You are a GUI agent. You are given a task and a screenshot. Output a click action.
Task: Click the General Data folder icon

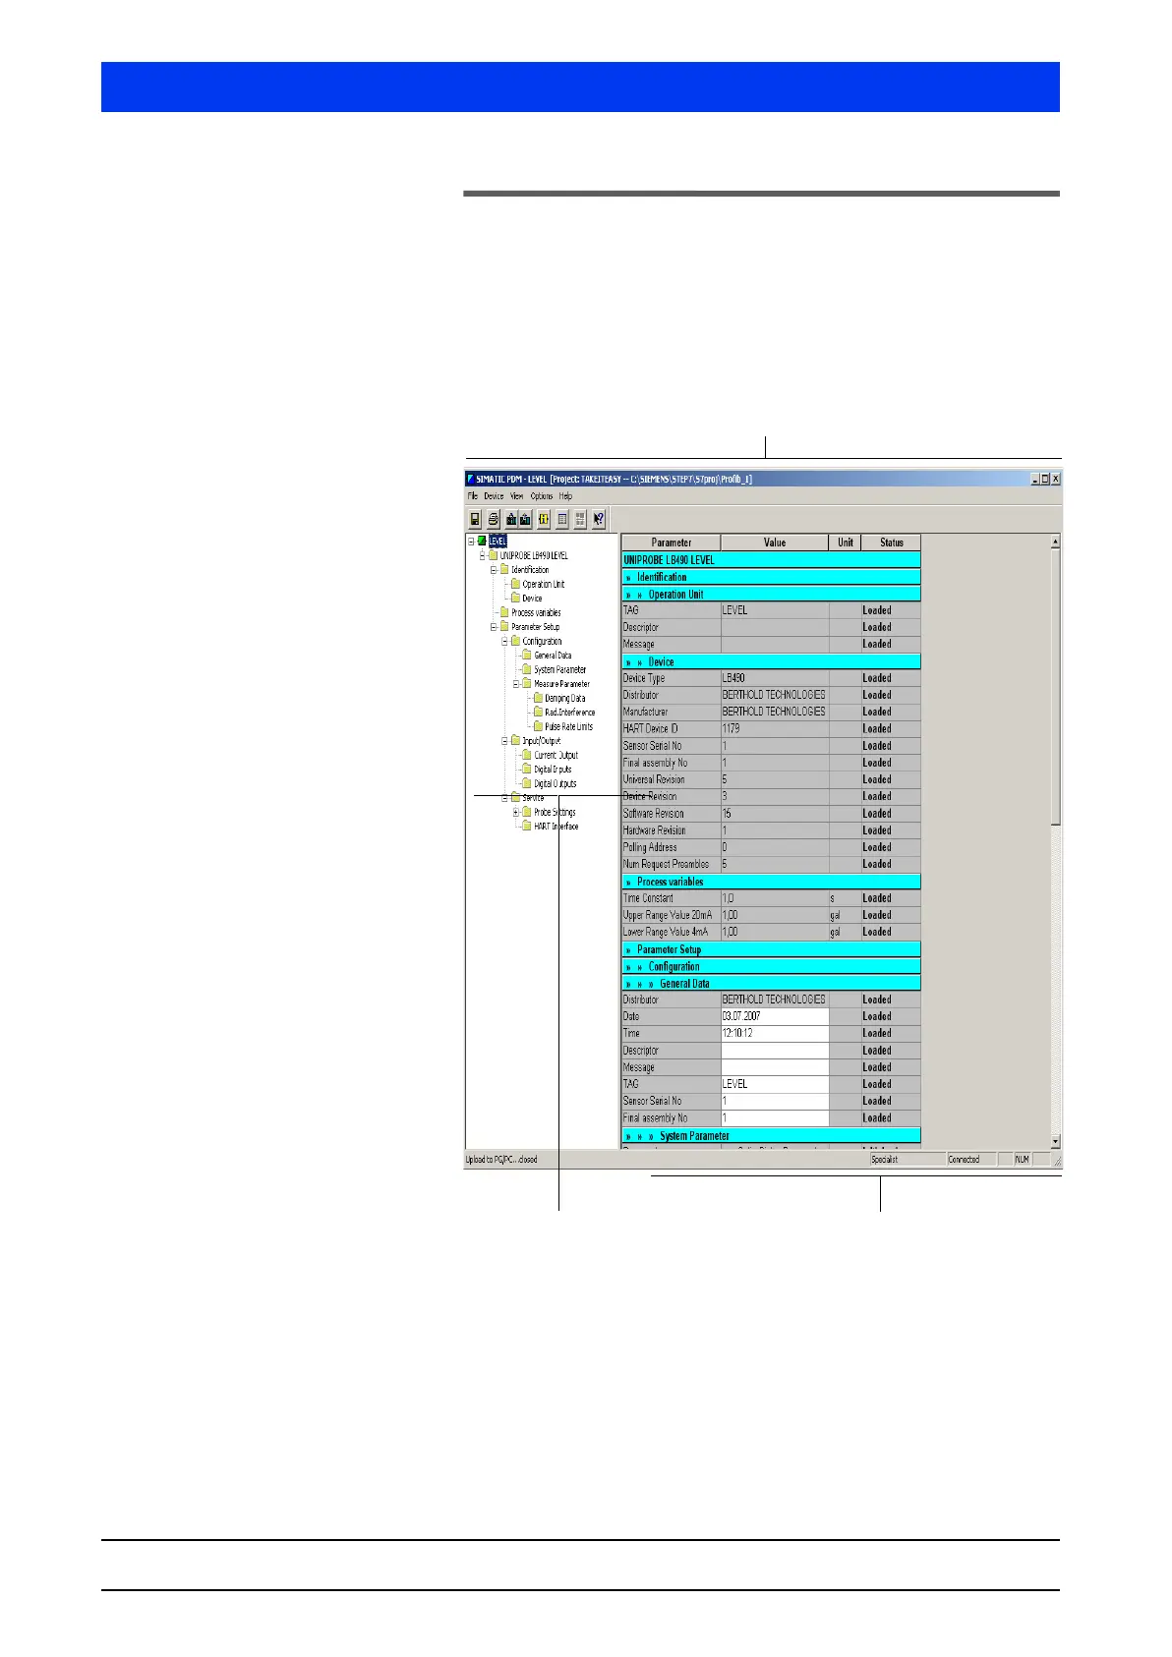click(527, 656)
